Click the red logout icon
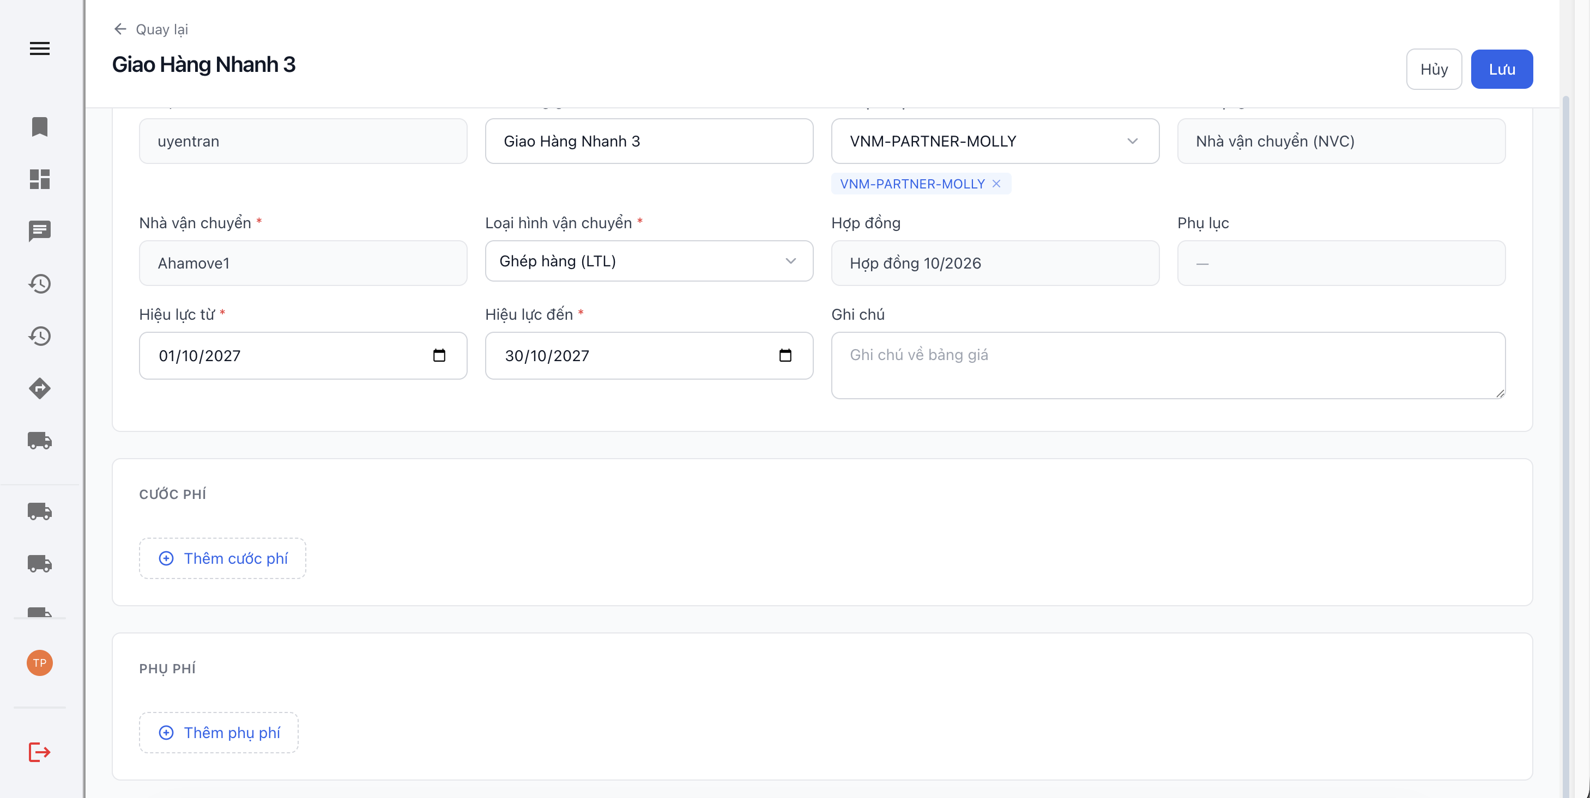 pos(39,752)
